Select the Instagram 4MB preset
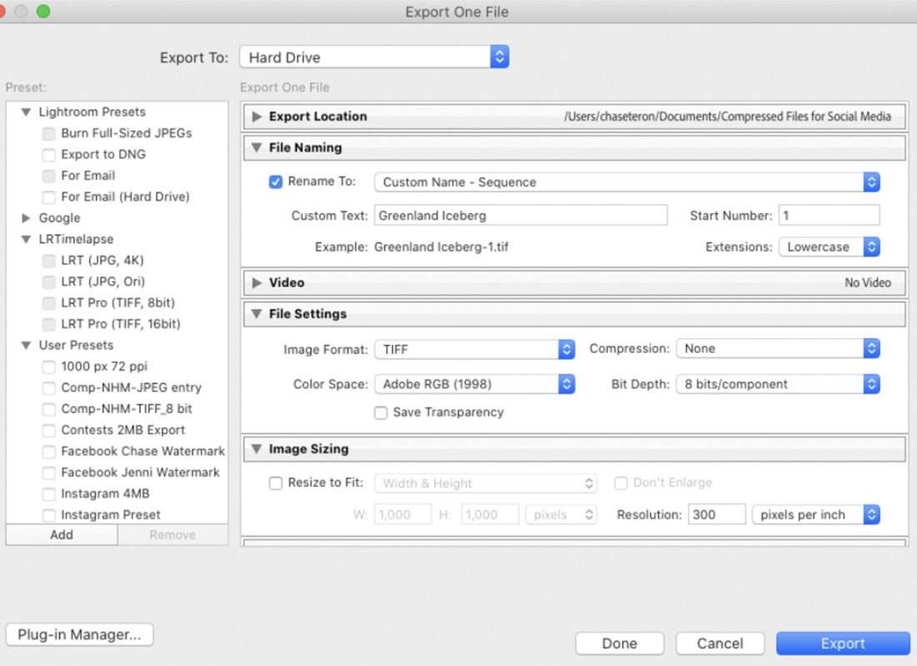This screenshot has width=917, height=666. coord(105,494)
